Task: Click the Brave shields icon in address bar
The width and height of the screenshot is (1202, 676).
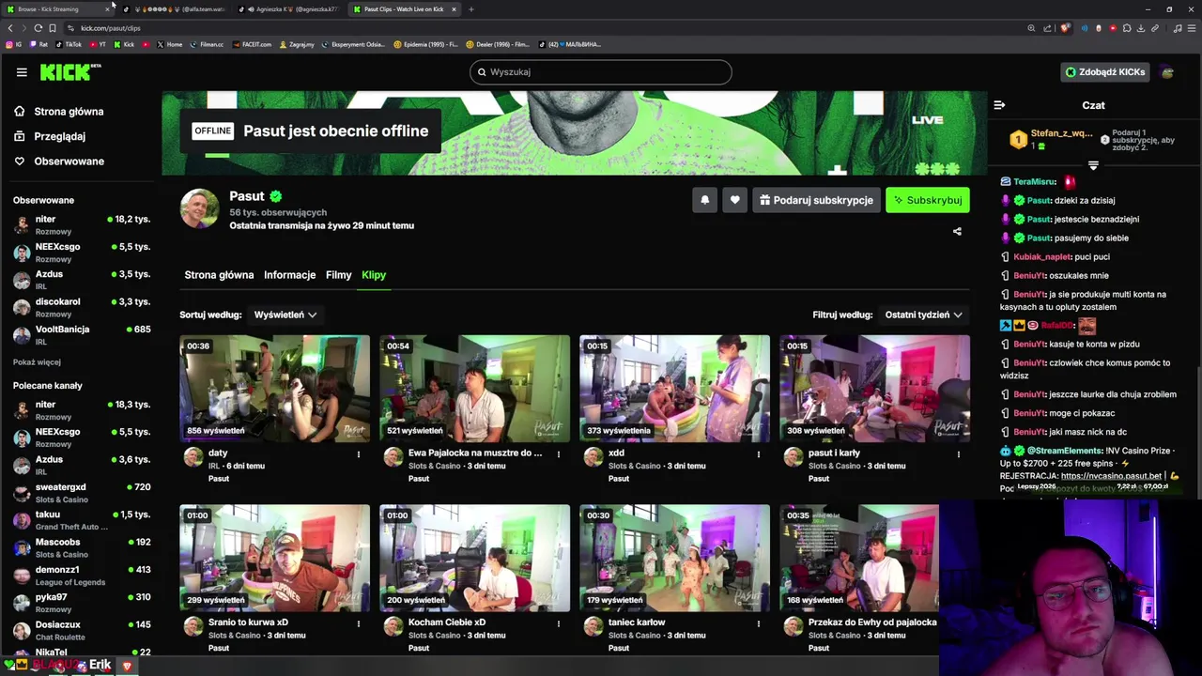Action: pos(1065,28)
